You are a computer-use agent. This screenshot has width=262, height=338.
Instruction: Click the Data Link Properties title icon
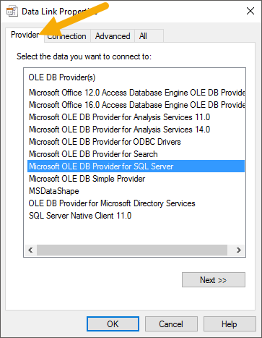click(x=12, y=12)
